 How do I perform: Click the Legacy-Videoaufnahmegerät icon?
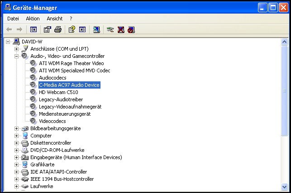pos(33,107)
